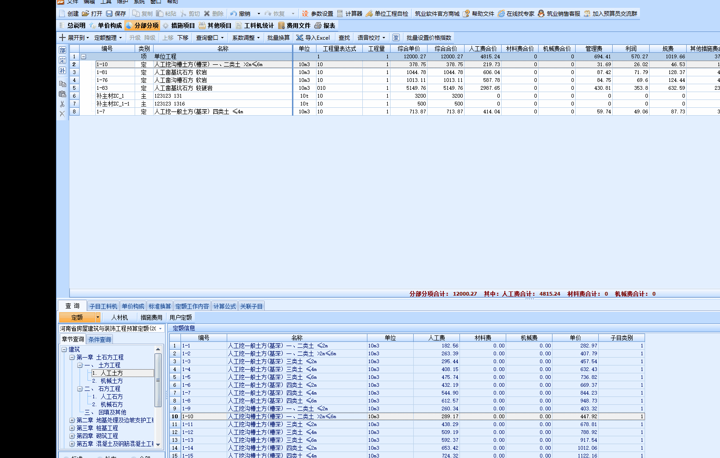This screenshot has width=720, height=458.
Task: Click the 定 icon in left sidebar
Action: coord(62,61)
